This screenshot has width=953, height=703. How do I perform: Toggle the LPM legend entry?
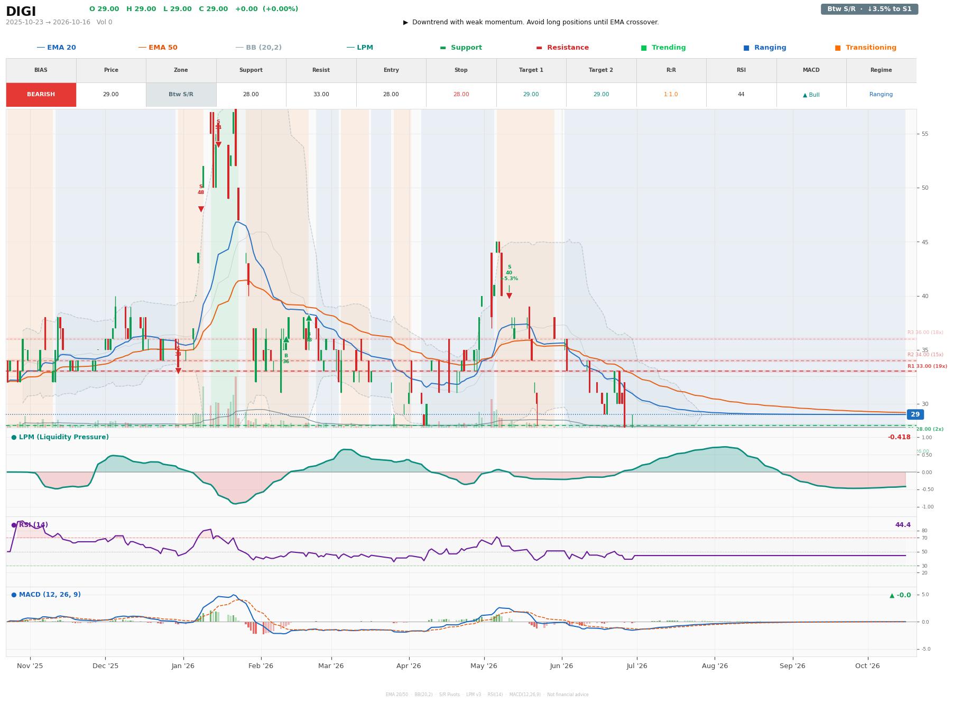[360, 48]
